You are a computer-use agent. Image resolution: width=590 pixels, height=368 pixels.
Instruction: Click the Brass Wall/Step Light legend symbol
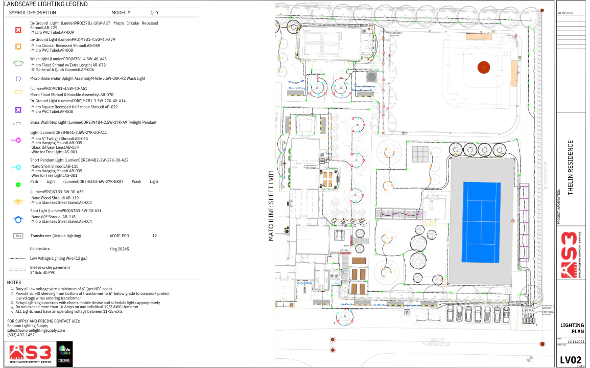17,124
